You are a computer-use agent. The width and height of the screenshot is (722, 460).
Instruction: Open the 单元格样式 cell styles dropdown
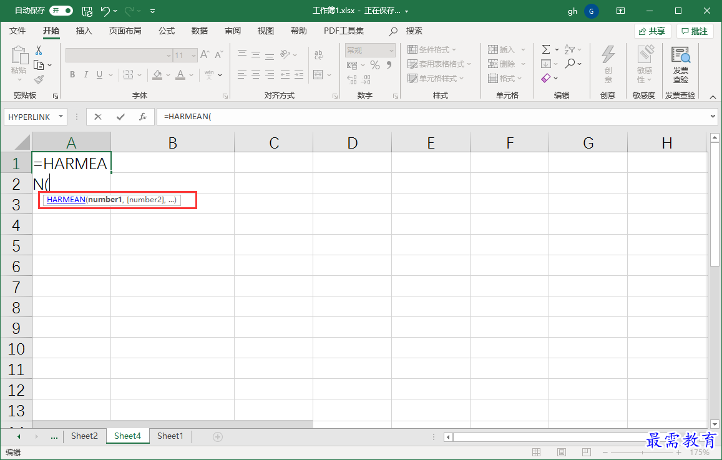(436, 78)
